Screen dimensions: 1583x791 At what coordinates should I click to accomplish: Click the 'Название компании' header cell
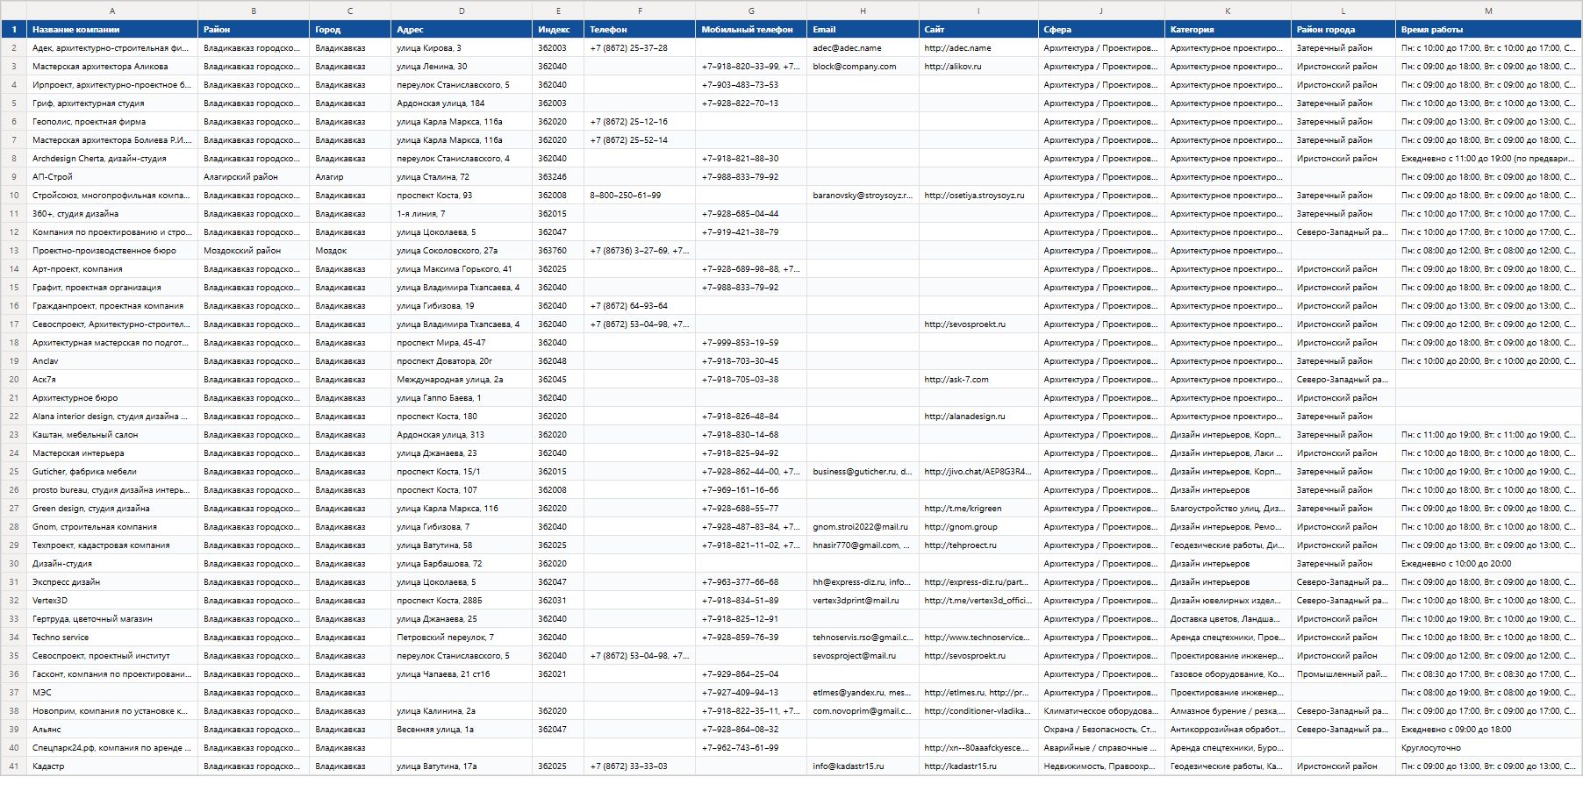(x=112, y=30)
